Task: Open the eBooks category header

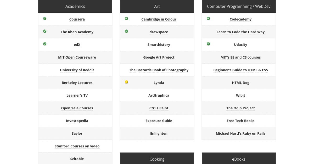Action: 239,159
